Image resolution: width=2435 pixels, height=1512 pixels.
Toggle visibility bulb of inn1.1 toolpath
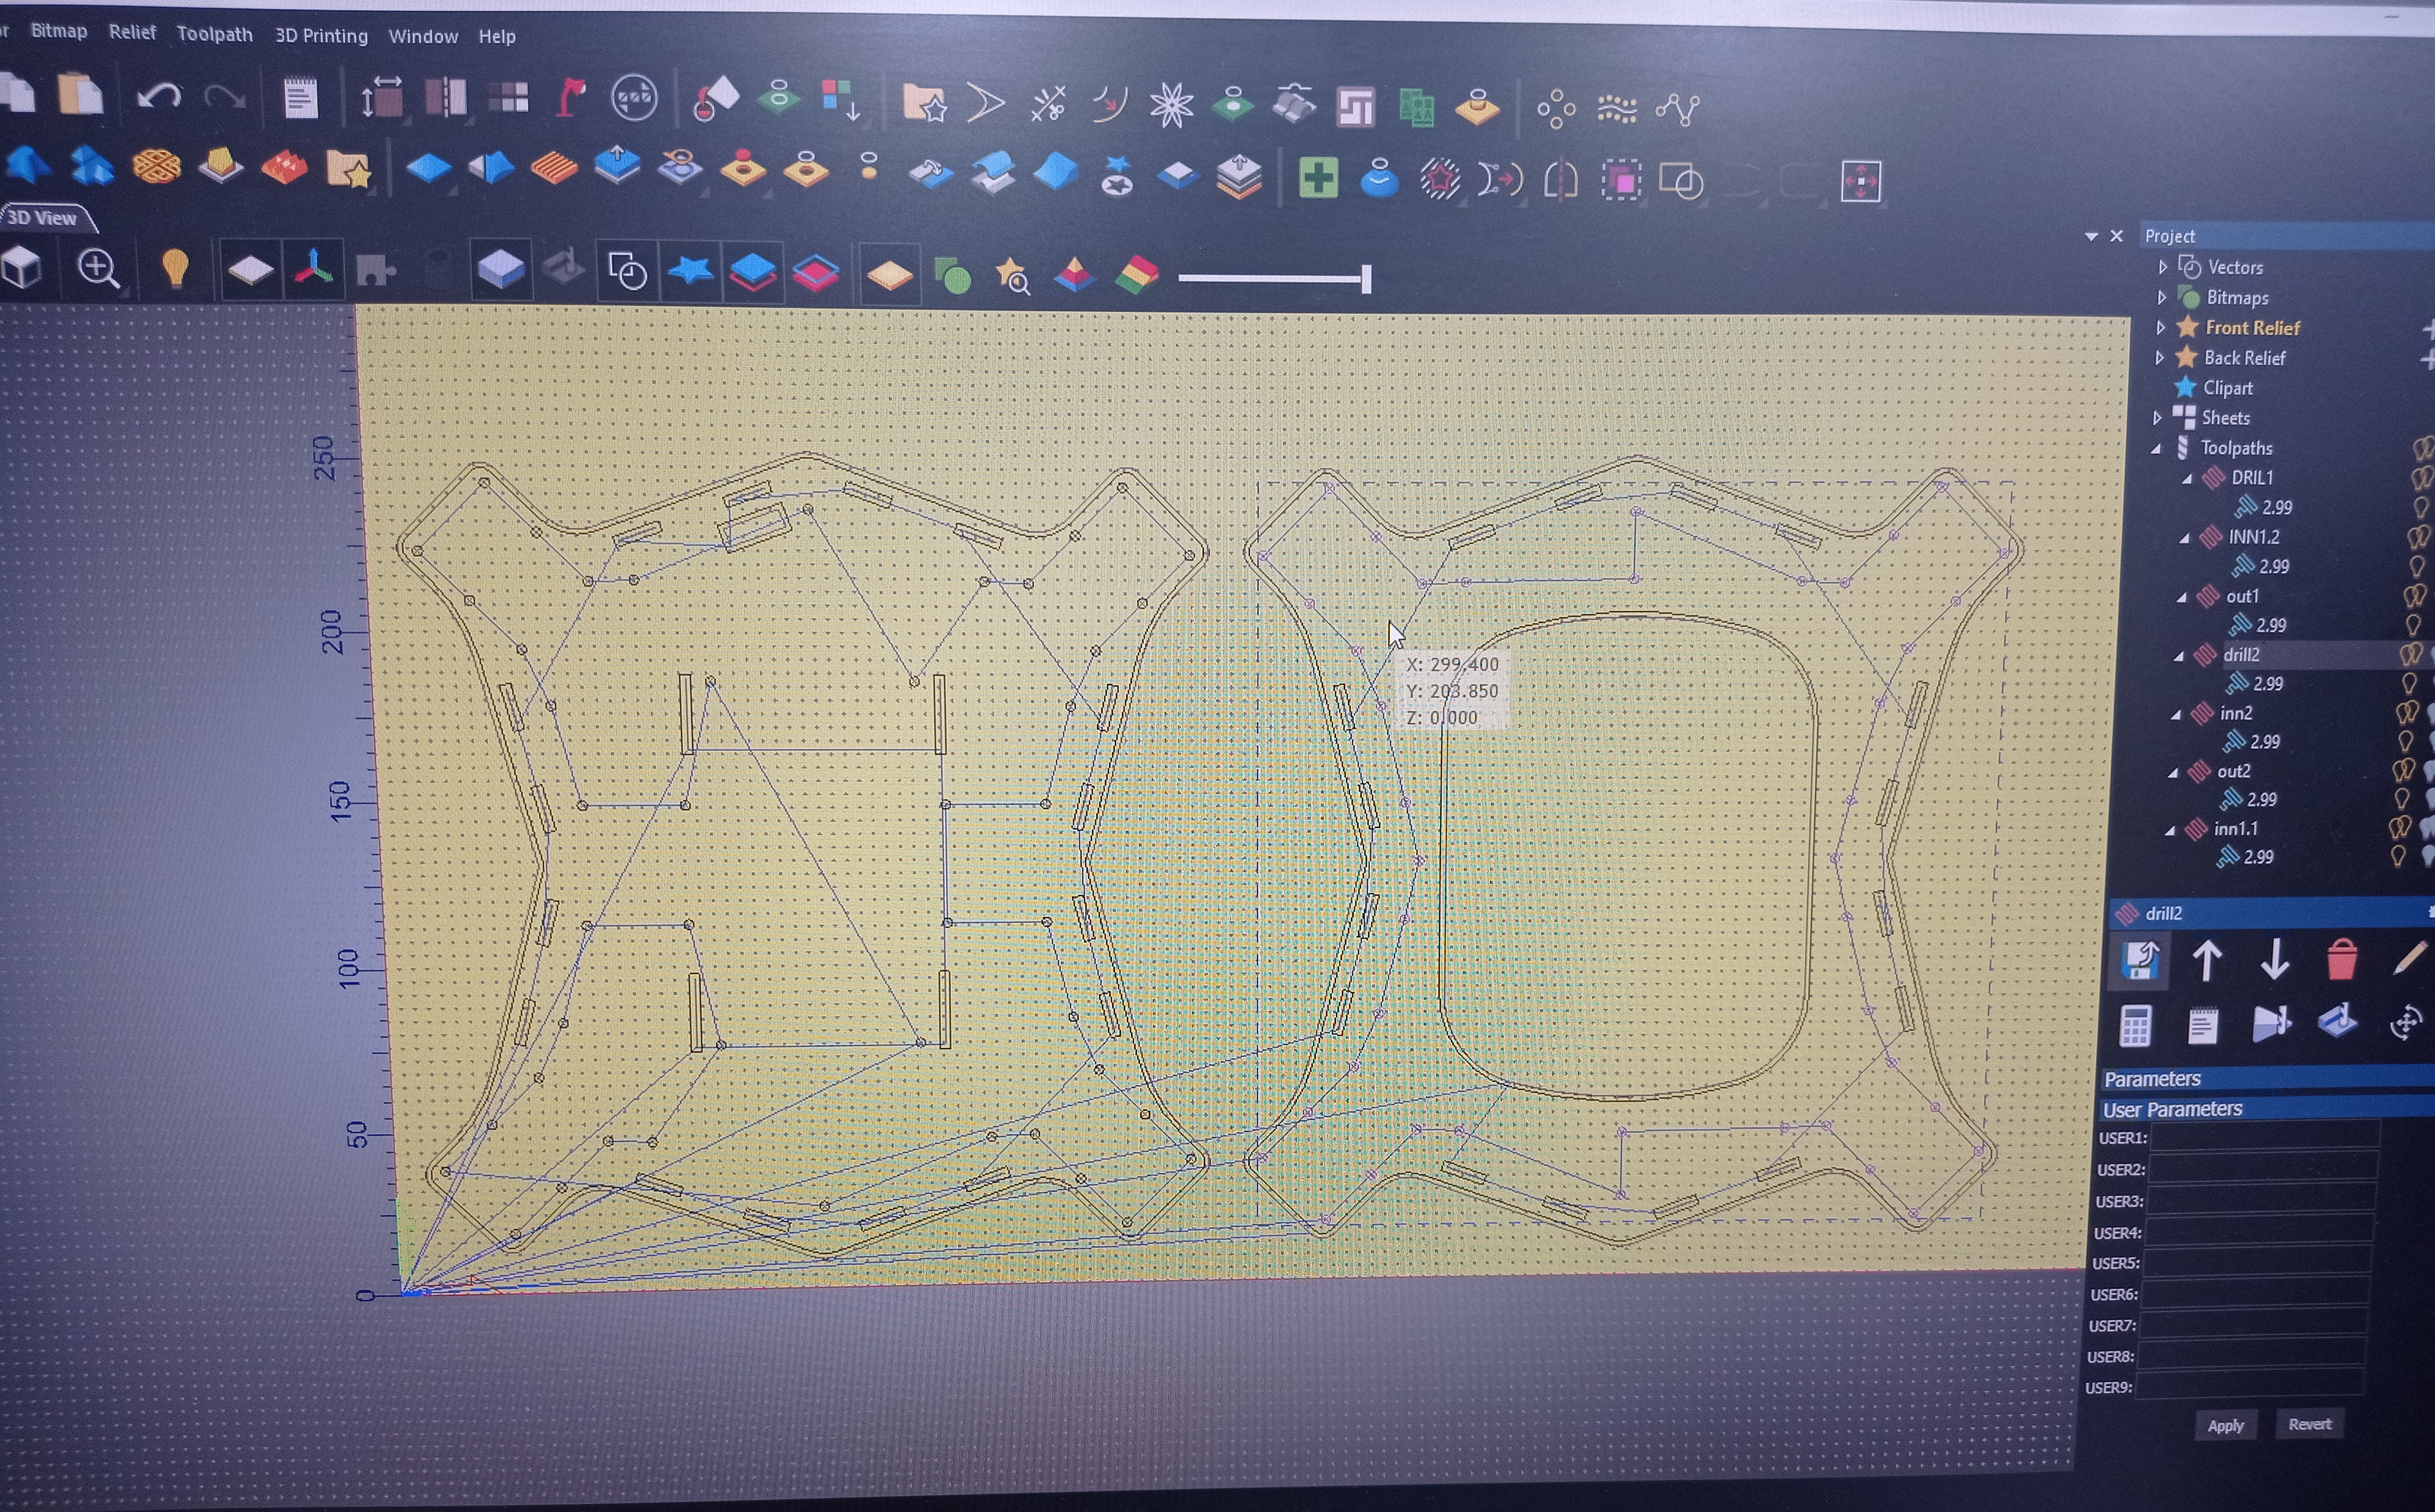[2400, 828]
